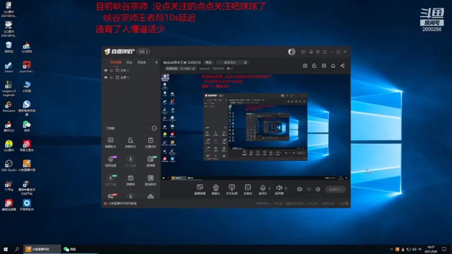The height and width of the screenshot is (254, 452).
Task: Open the 微信 WeChat desktop icon
Action: coord(27,126)
